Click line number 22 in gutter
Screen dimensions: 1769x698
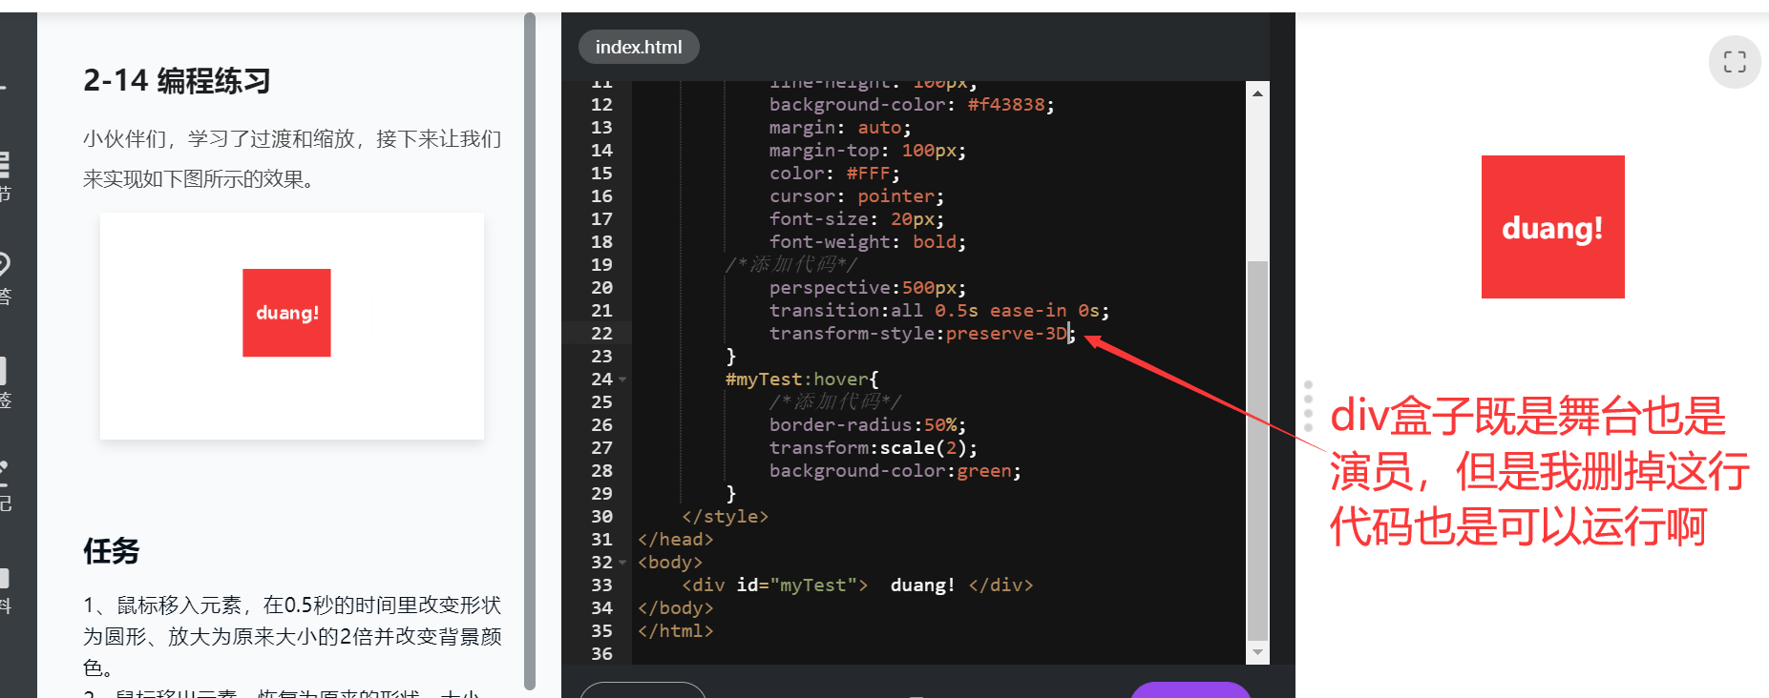click(x=601, y=334)
